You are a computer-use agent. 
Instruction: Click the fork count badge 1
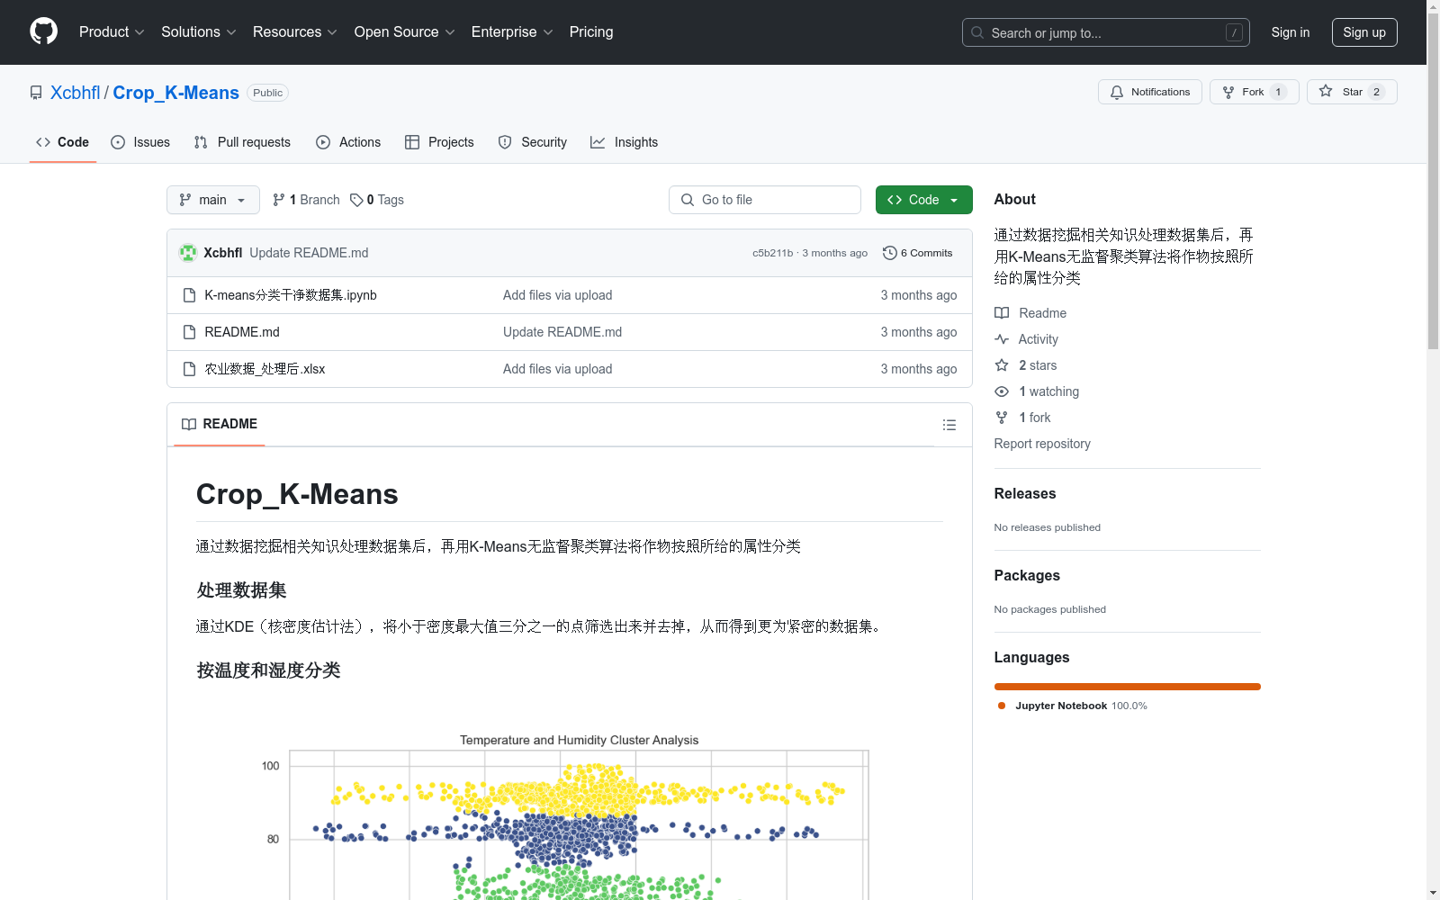tap(1278, 92)
